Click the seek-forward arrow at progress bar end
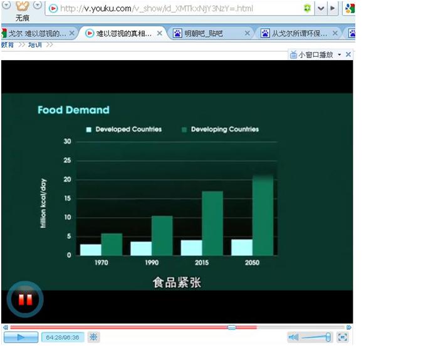Screen dimensions: 428x346 point(349,327)
